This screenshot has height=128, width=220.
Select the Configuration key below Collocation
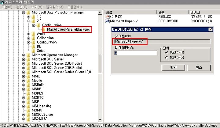(x=47, y=42)
